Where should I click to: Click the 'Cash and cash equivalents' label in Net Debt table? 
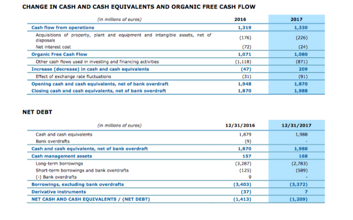click(x=64, y=135)
